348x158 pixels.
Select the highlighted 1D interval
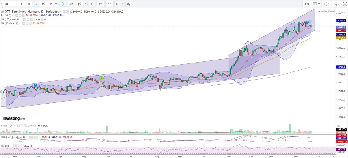click(36, 4)
